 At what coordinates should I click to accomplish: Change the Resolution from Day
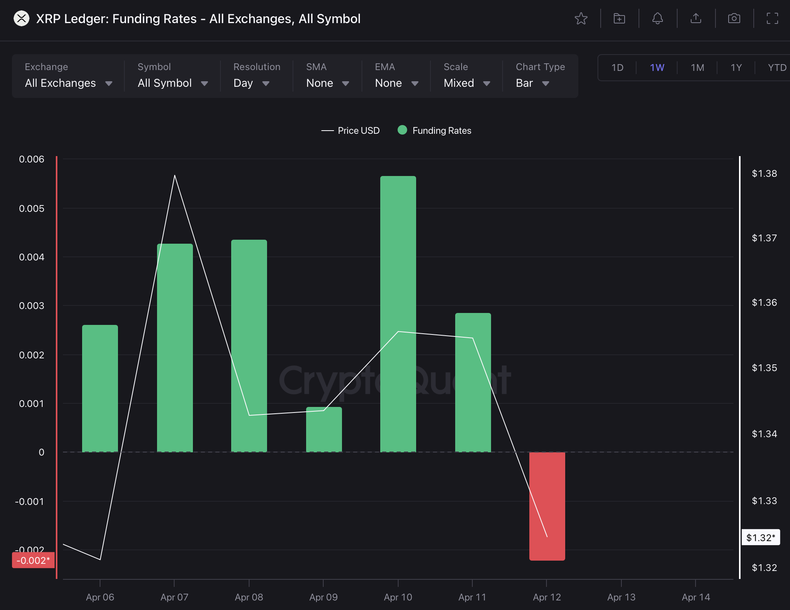coord(251,83)
